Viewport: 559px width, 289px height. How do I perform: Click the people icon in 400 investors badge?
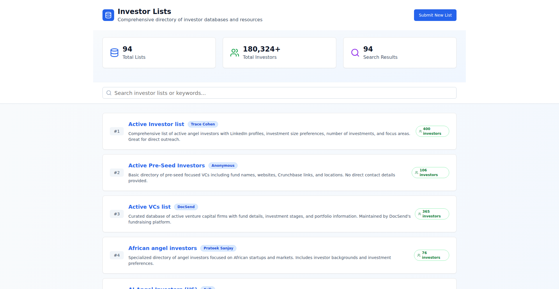tap(420, 131)
